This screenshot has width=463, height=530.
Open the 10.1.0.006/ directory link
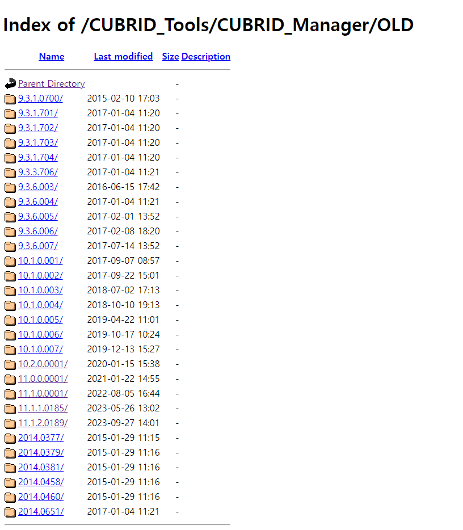pos(40,335)
